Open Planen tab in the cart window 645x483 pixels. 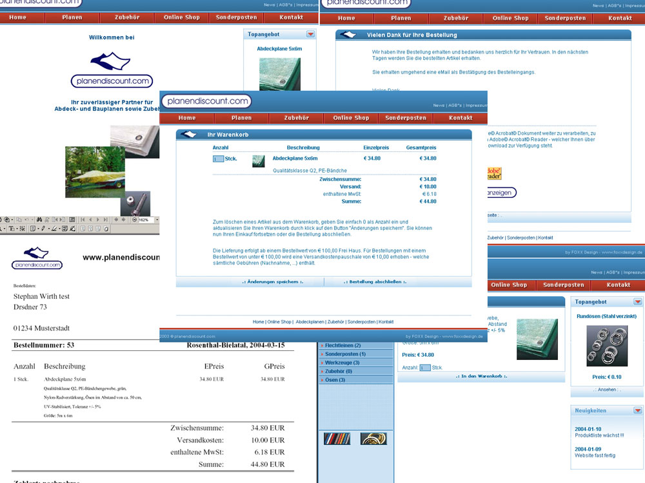point(241,118)
